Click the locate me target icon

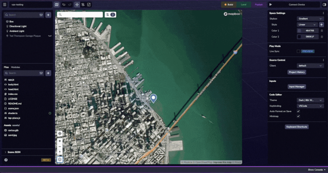coord(60,133)
